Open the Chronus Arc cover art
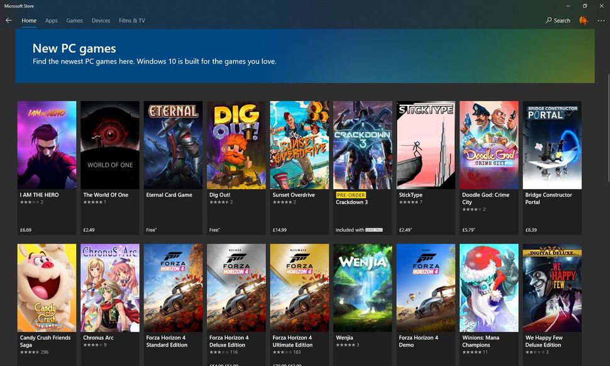The height and width of the screenshot is (366, 610). 109,288
